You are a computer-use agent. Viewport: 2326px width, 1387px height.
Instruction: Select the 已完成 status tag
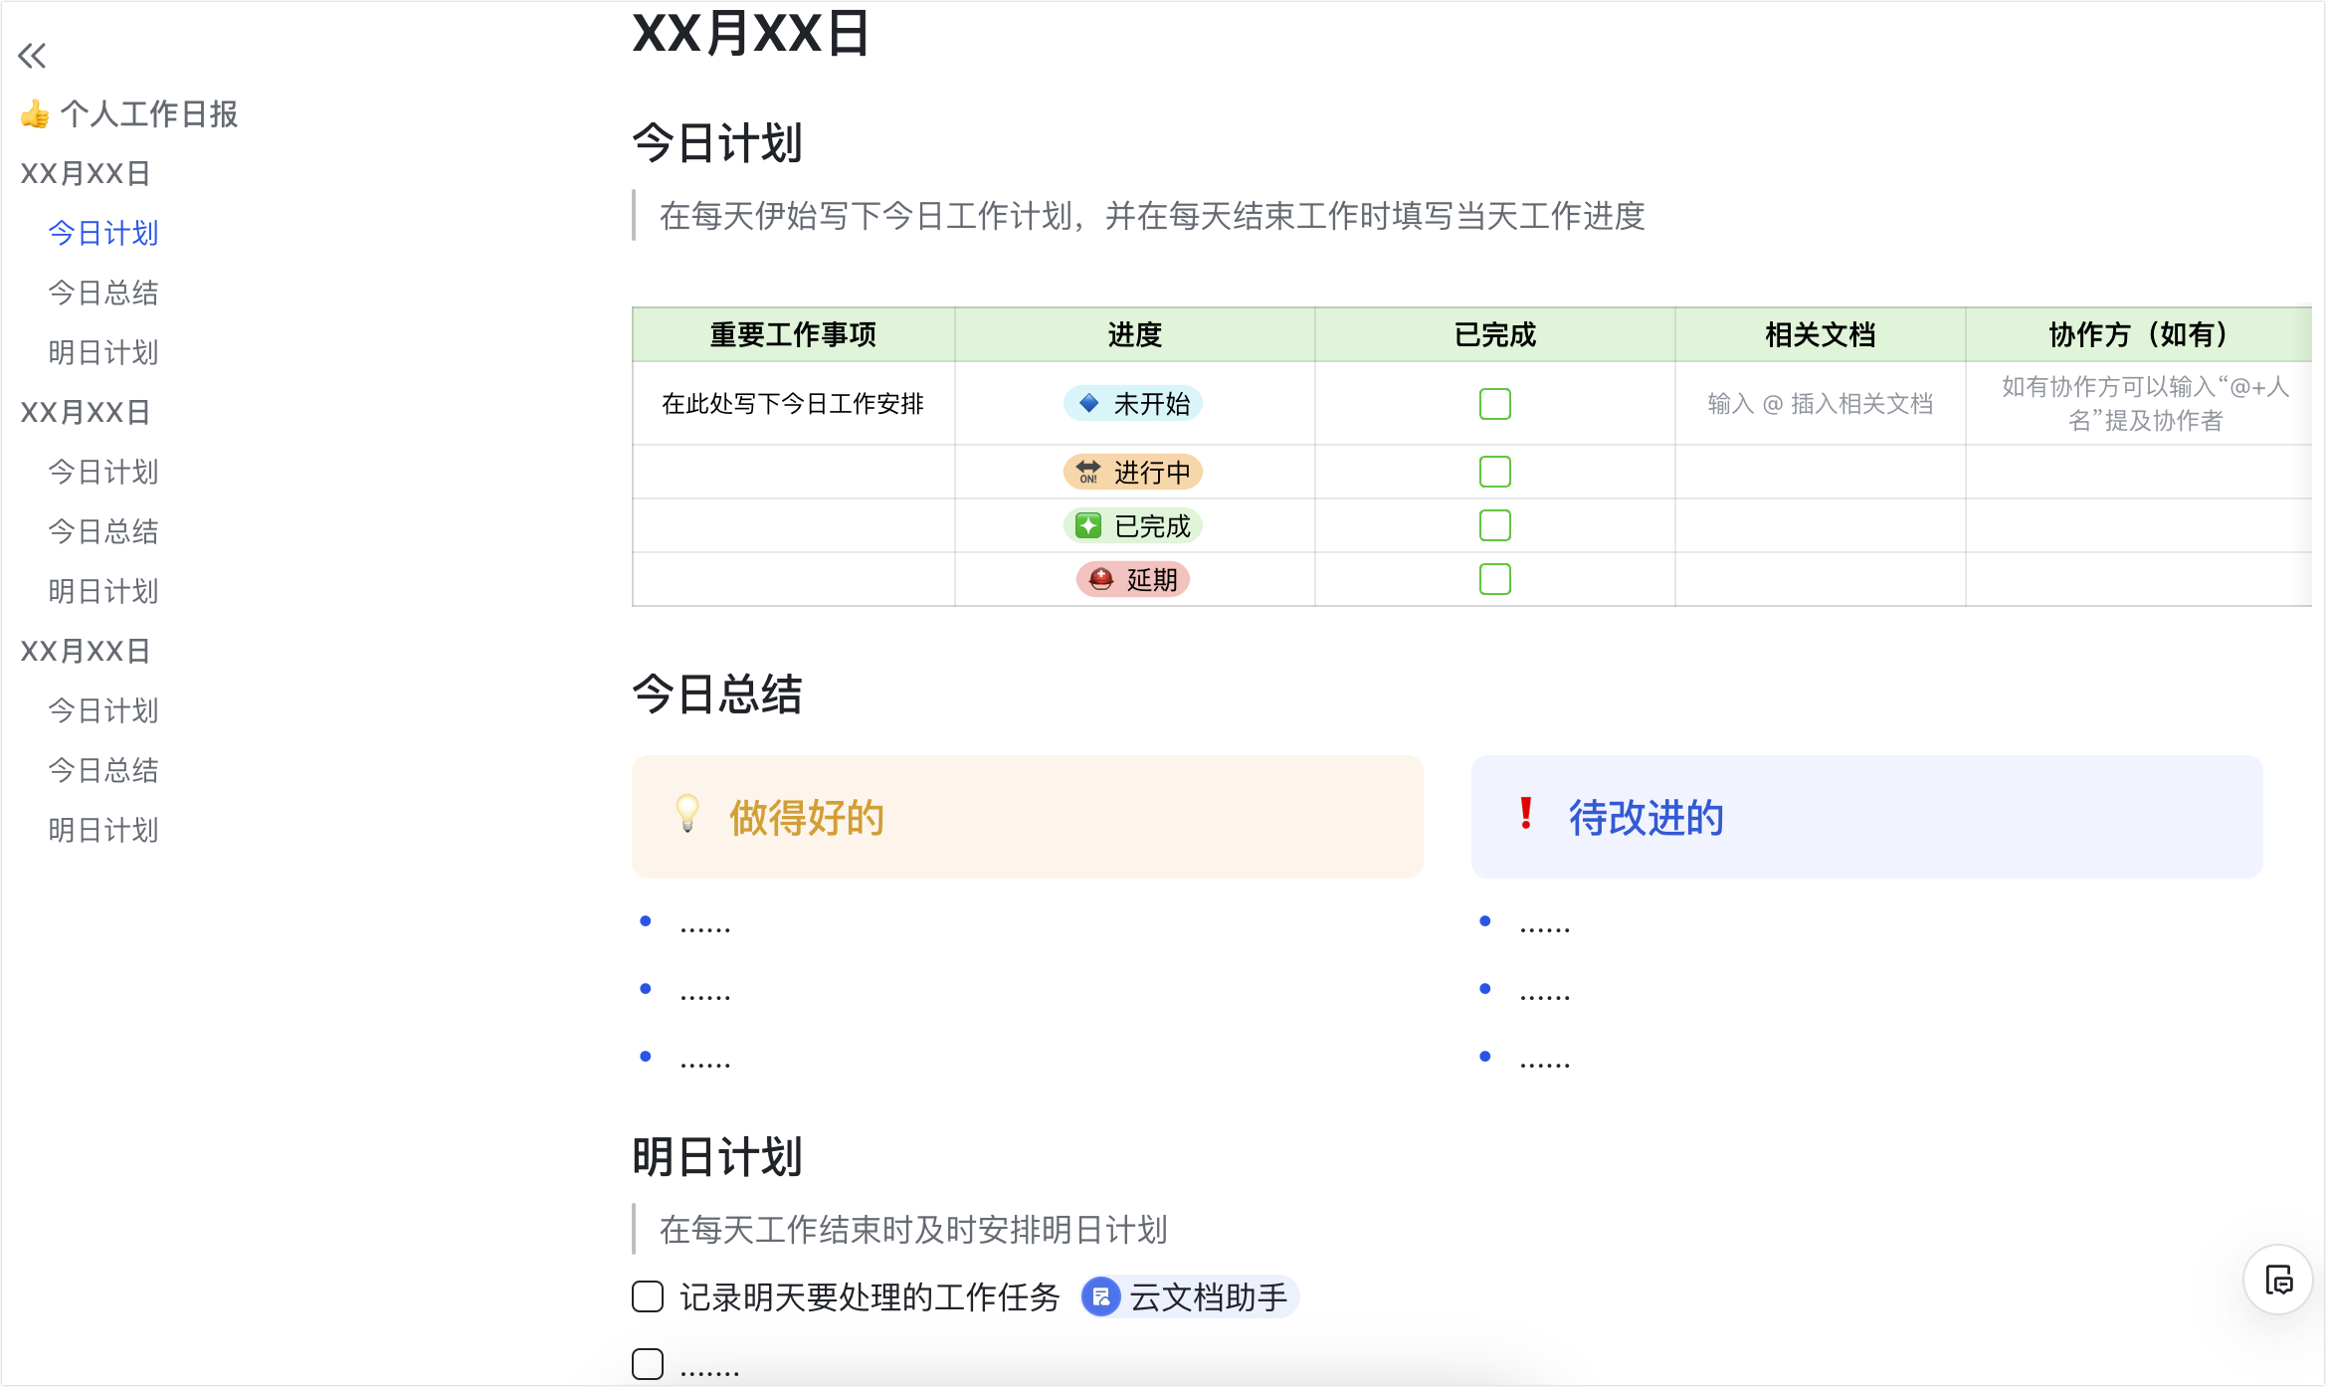point(1132,526)
